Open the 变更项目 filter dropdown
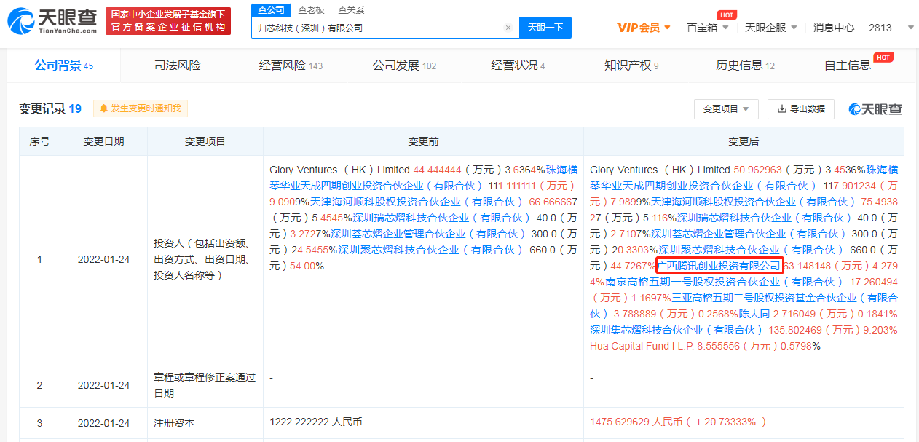The width and height of the screenshot is (919, 442). point(726,109)
